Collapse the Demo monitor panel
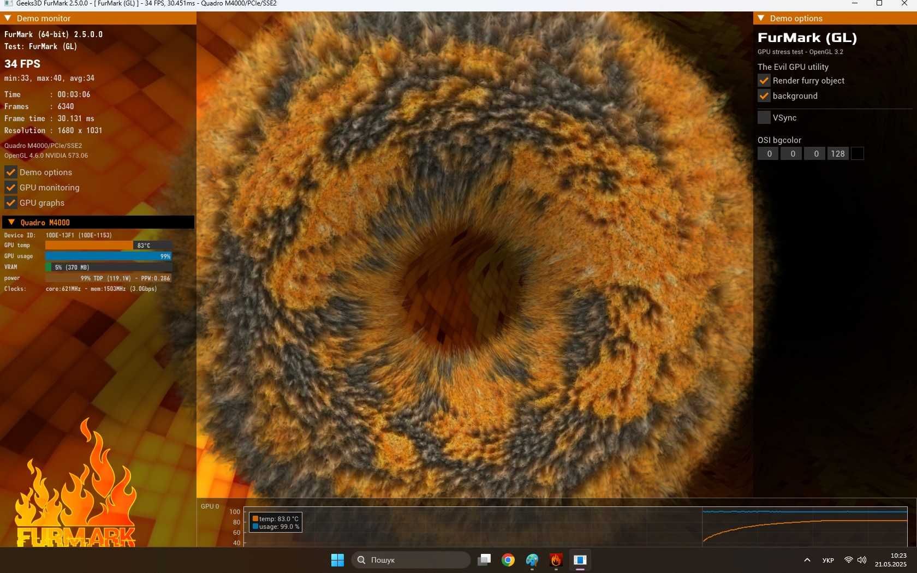The width and height of the screenshot is (917, 573). pos(8,18)
